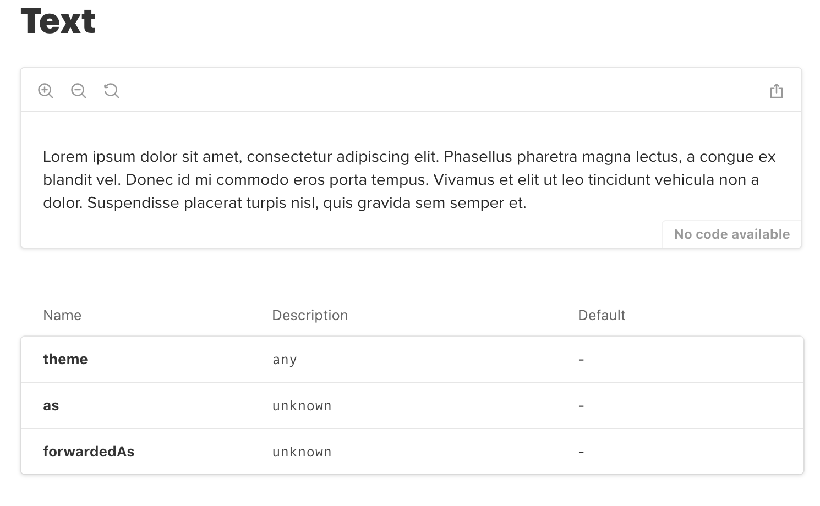Click the 'Text' page heading
This screenshot has height=506, width=820.
pyautogui.click(x=58, y=21)
